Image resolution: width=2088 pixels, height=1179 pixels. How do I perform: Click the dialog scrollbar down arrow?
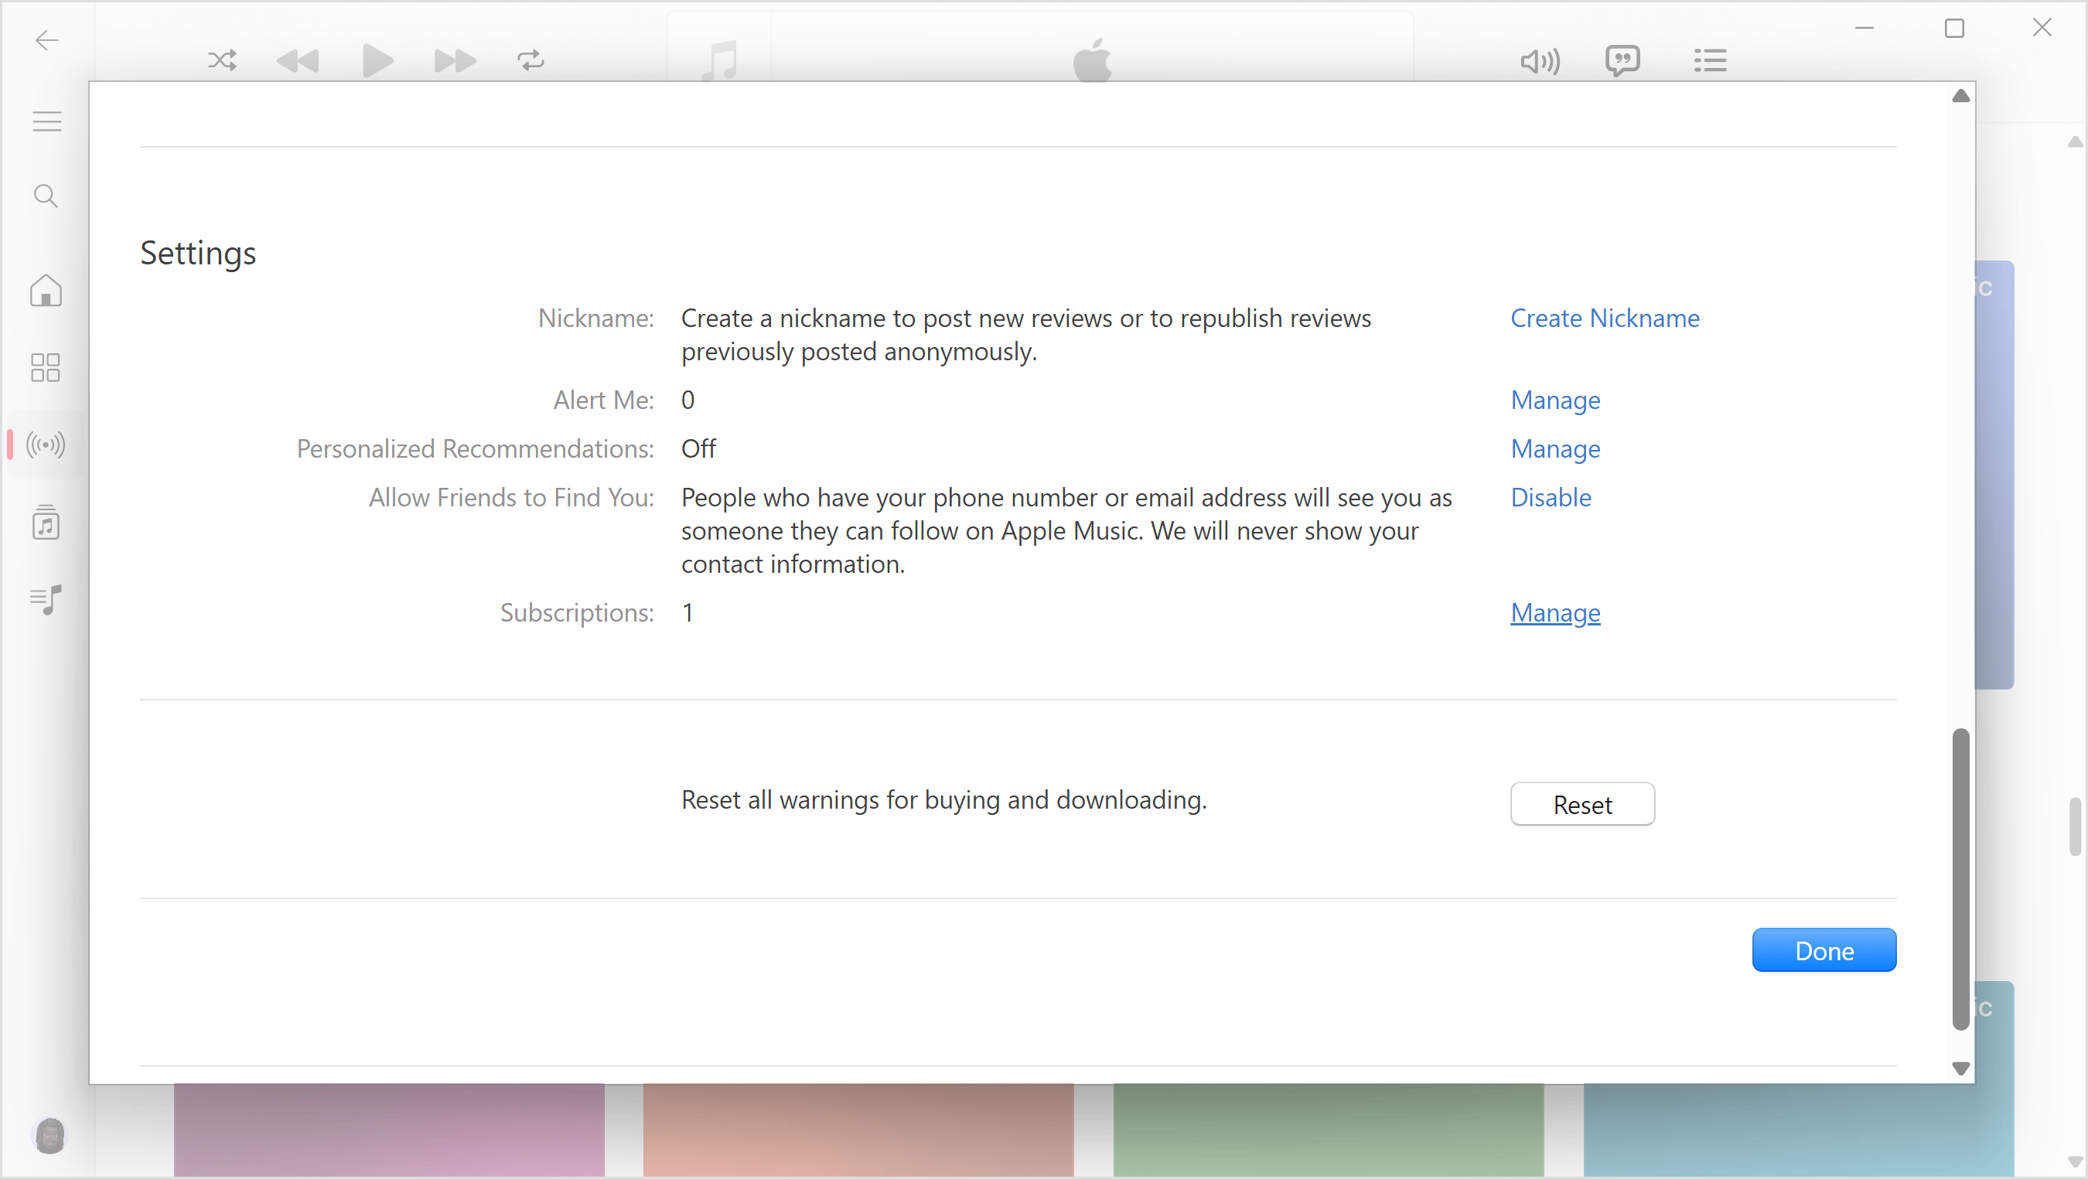pyautogui.click(x=1960, y=1068)
